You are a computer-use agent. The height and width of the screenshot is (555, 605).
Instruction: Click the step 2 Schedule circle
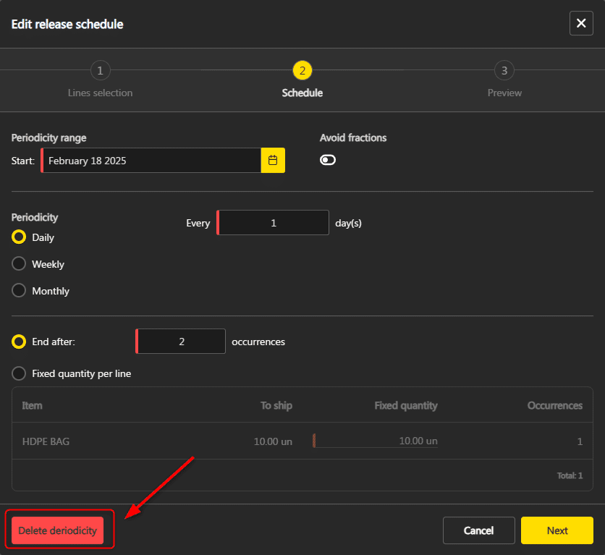coord(302,70)
